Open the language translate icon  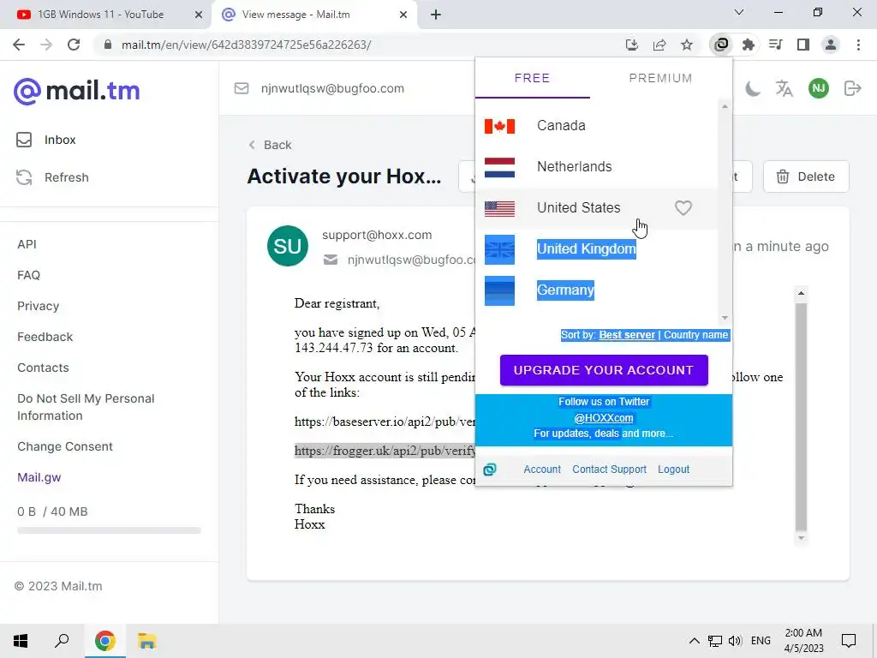click(785, 88)
